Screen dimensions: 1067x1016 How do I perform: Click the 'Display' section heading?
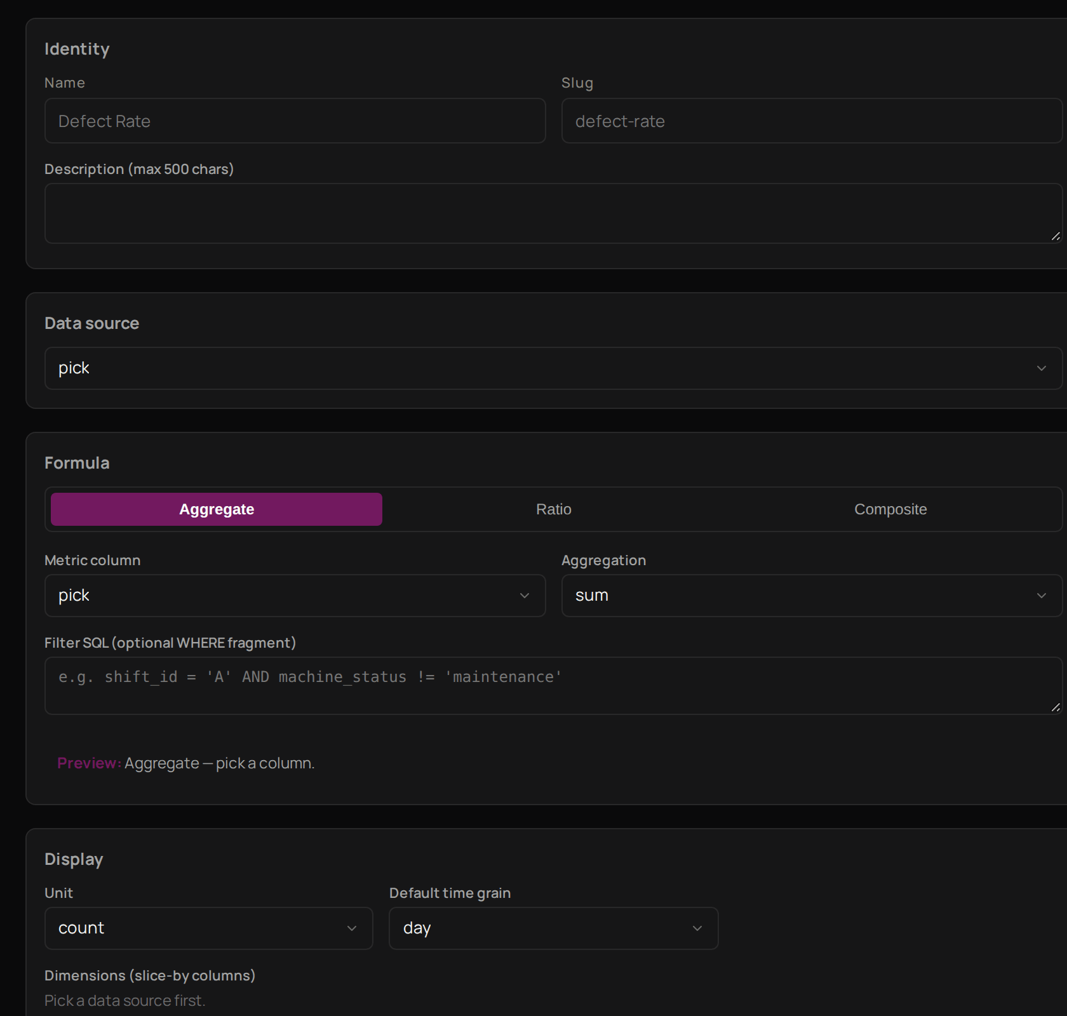click(x=74, y=859)
